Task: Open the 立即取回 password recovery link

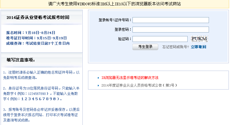Action: pyautogui.click(x=199, y=47)
